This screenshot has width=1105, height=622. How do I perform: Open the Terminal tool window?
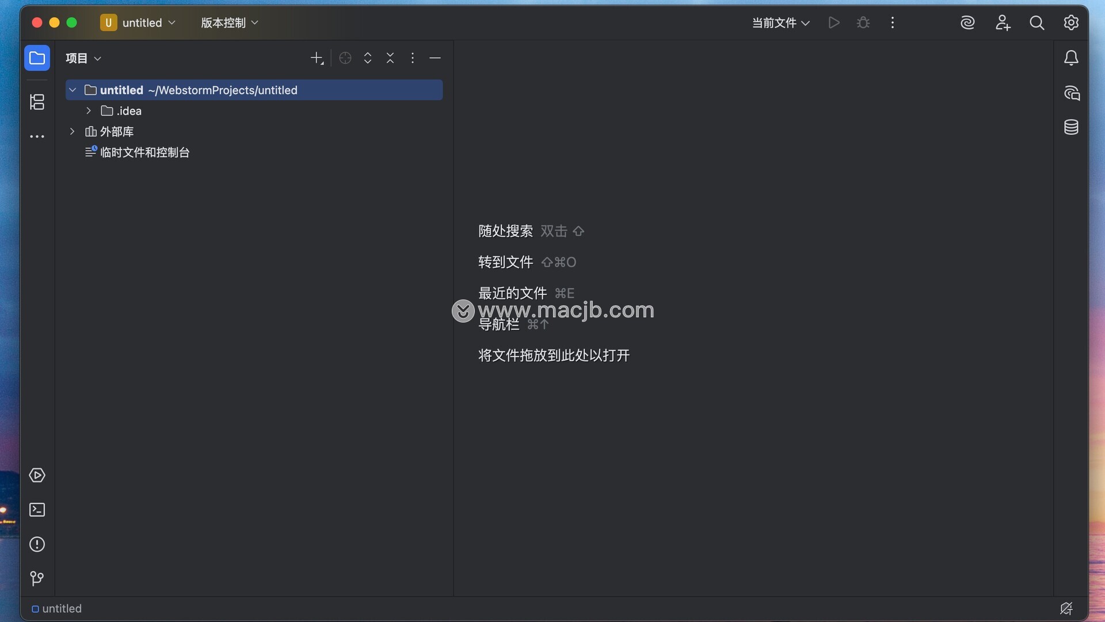tap(37, 510)
